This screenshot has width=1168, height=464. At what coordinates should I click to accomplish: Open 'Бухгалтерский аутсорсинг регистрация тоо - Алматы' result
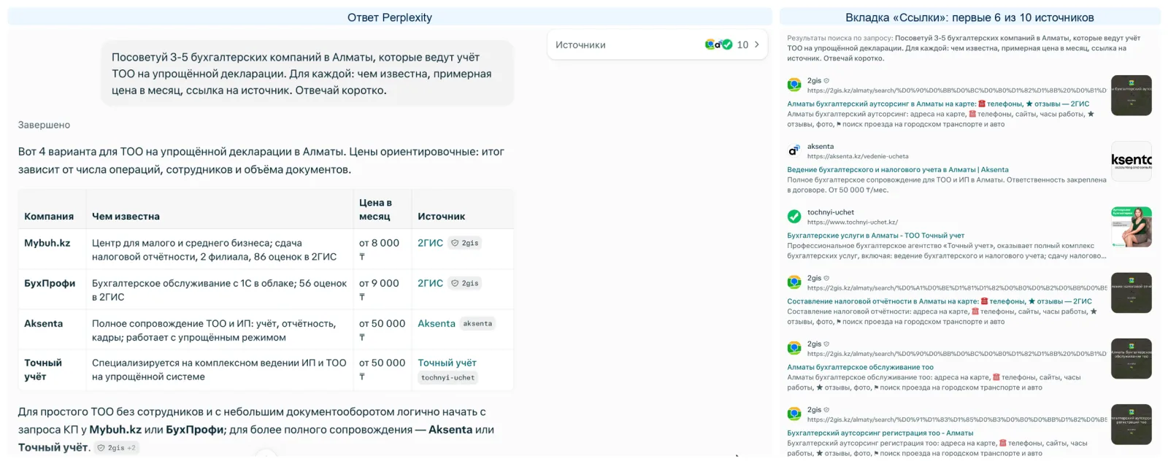(880, 433)
